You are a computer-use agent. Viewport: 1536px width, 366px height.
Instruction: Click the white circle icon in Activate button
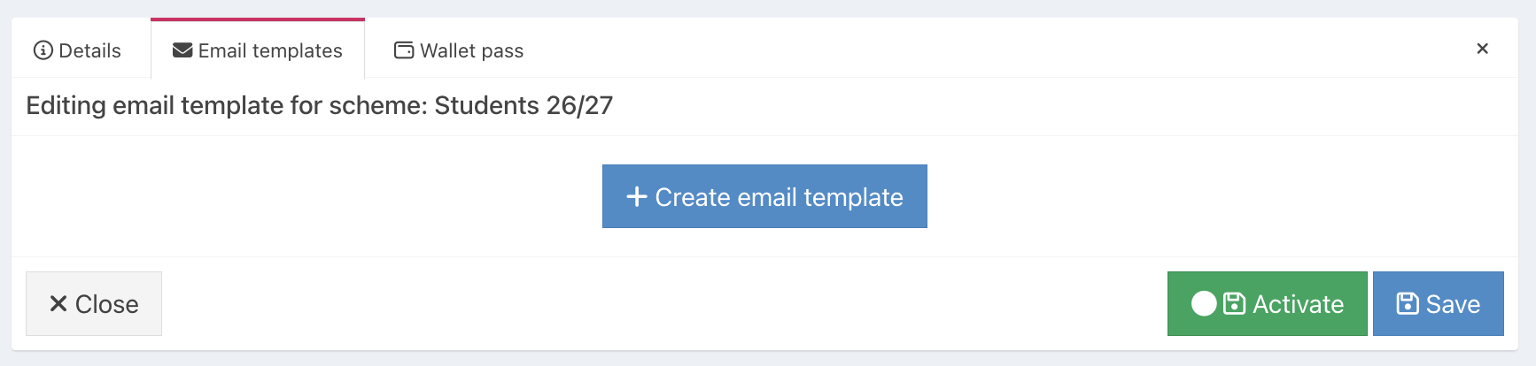tap(1204, 304)
